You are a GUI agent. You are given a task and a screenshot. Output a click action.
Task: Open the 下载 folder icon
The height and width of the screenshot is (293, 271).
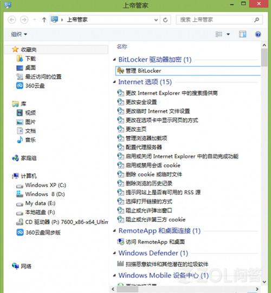(20, 59)
